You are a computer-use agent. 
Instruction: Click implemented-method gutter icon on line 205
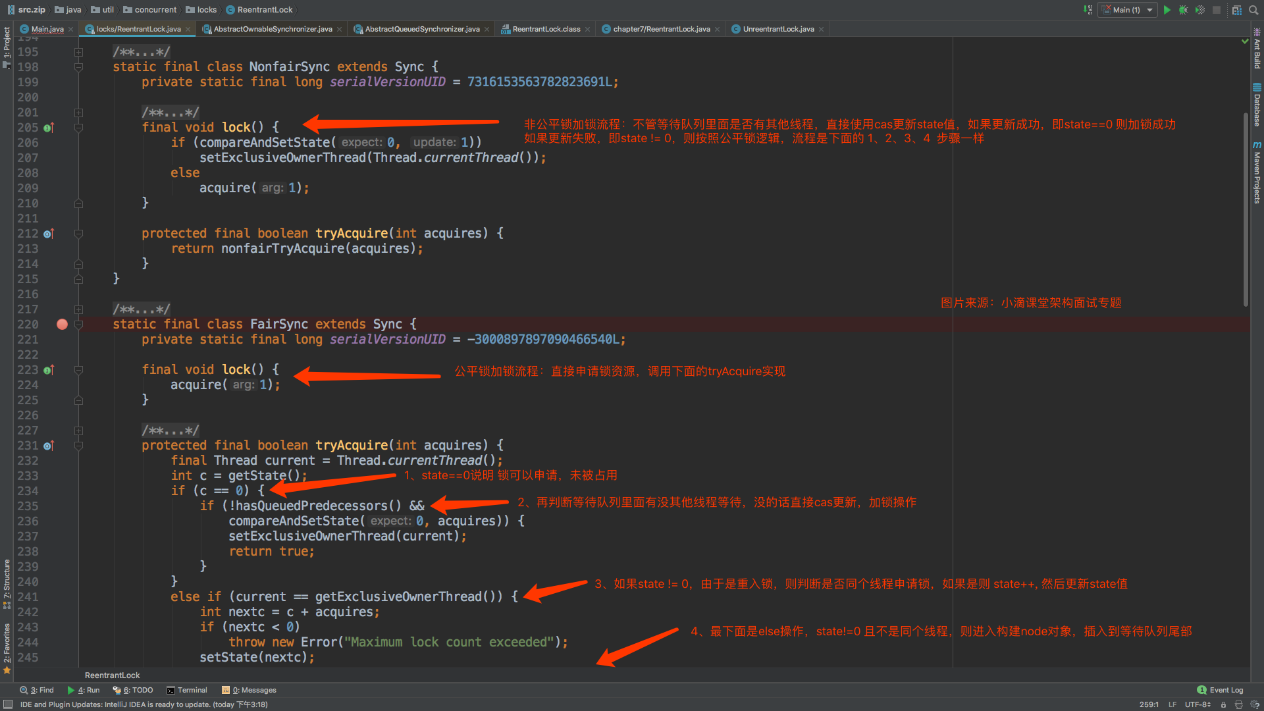(48, 128)
